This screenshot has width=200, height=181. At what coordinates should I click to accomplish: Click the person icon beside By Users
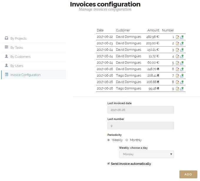point(6,65)
